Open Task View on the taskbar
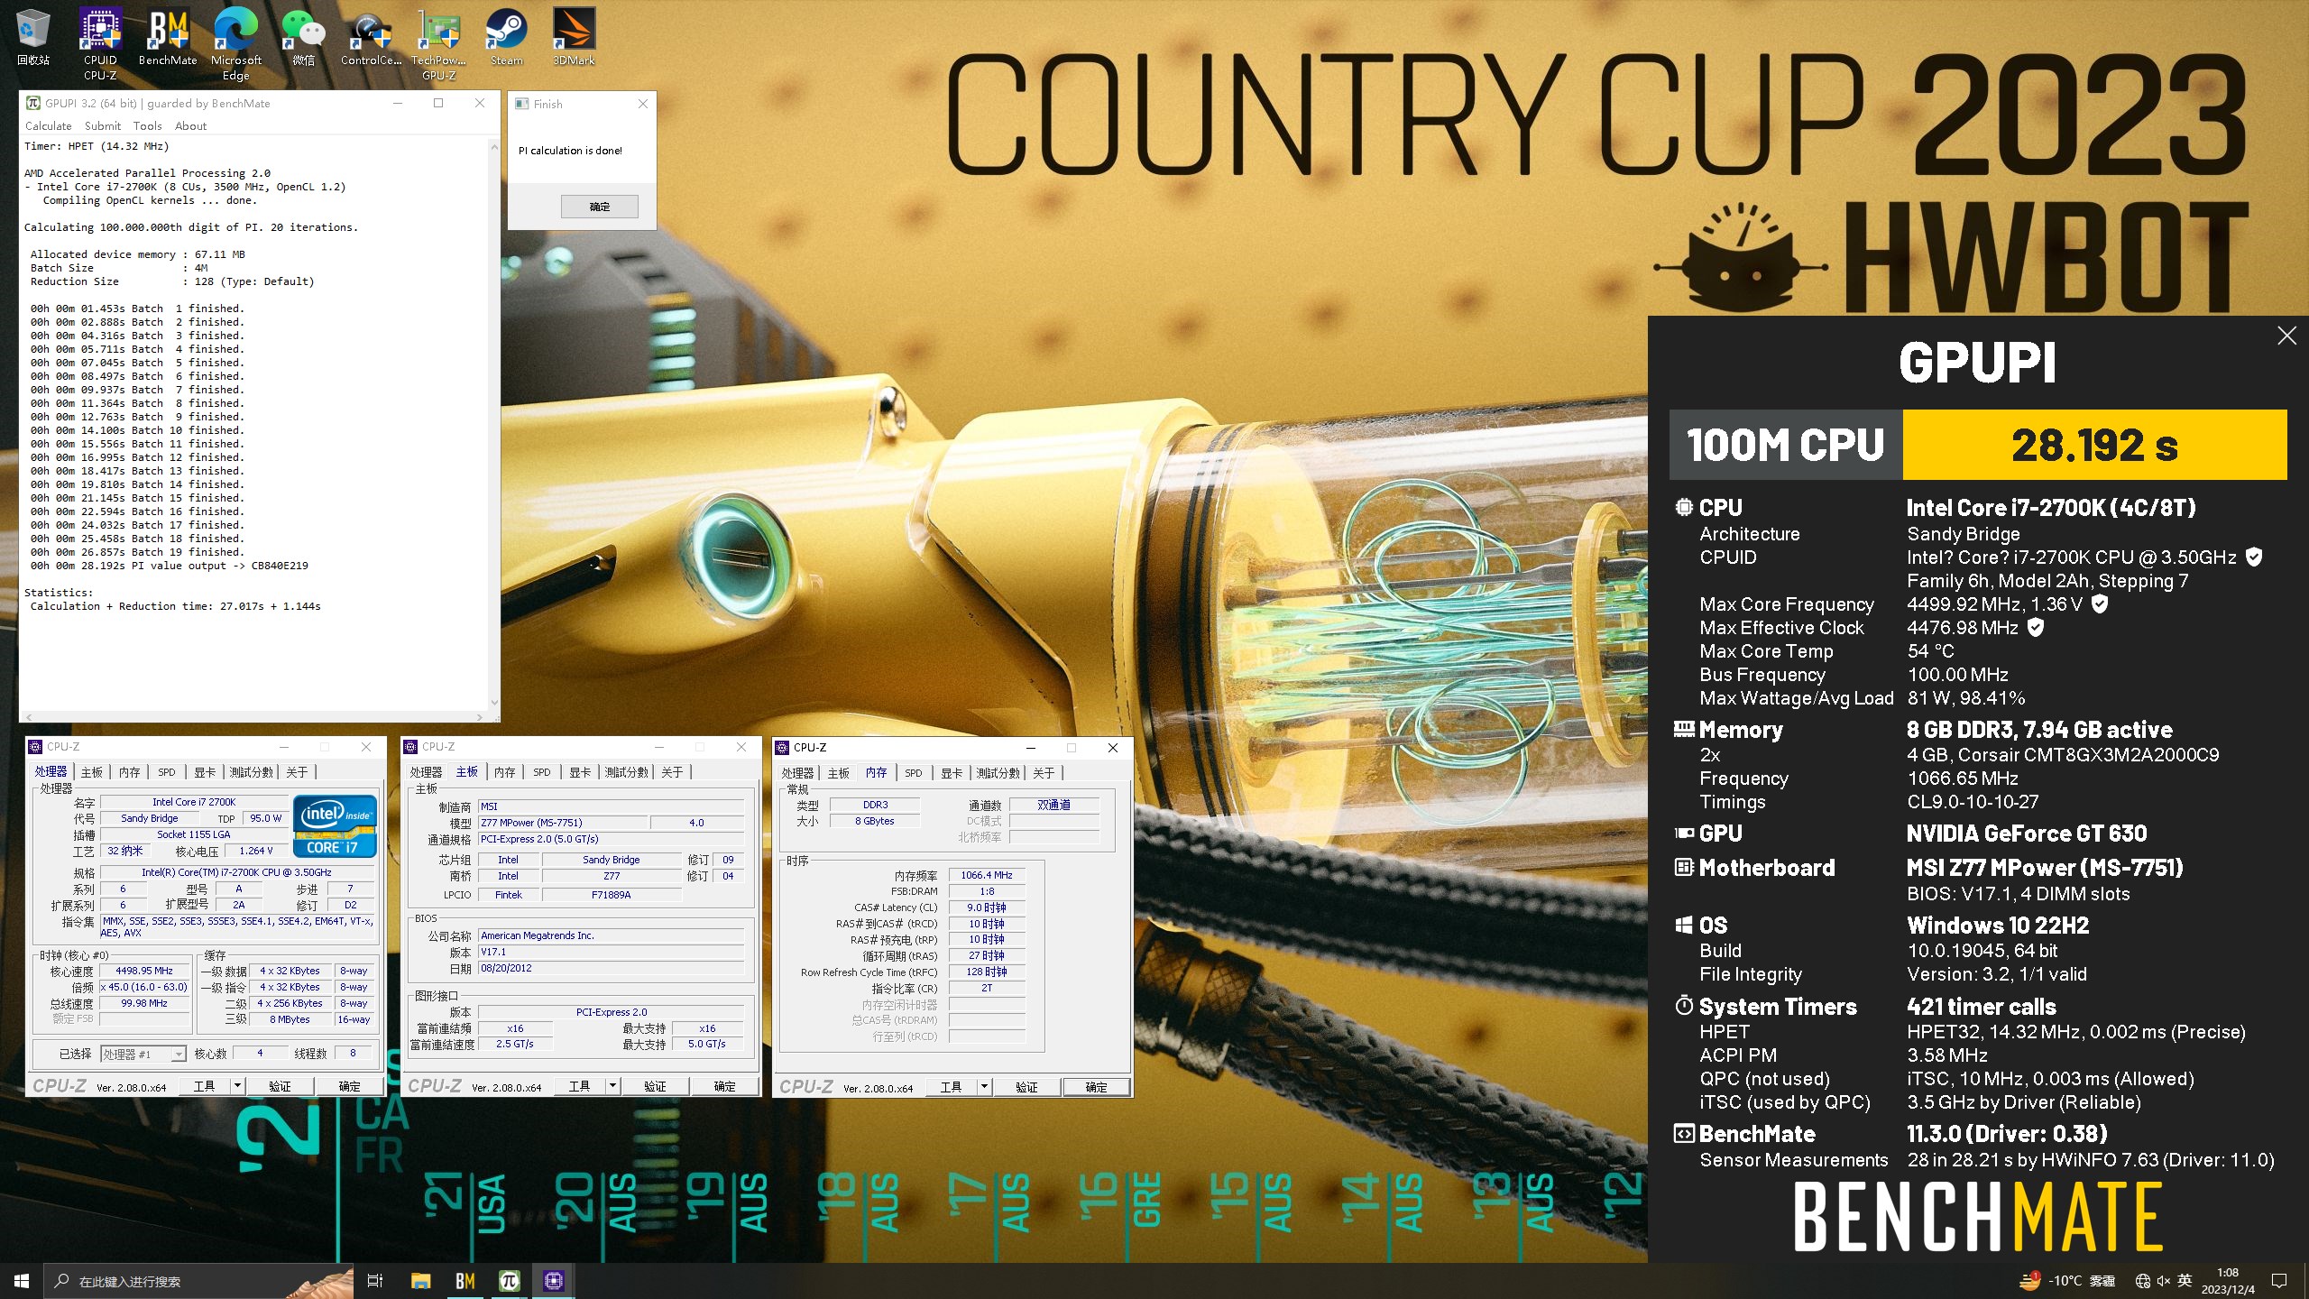 pos(375,1281)
